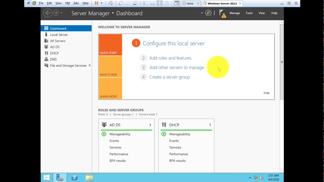Click the Server Manager back arrow
Image resolution: width=324 pixels, height=182 pixels.
[47, 13]
